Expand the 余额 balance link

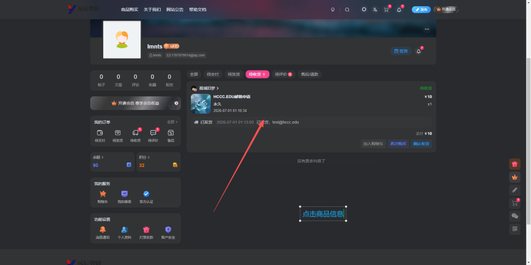[98, 157]
